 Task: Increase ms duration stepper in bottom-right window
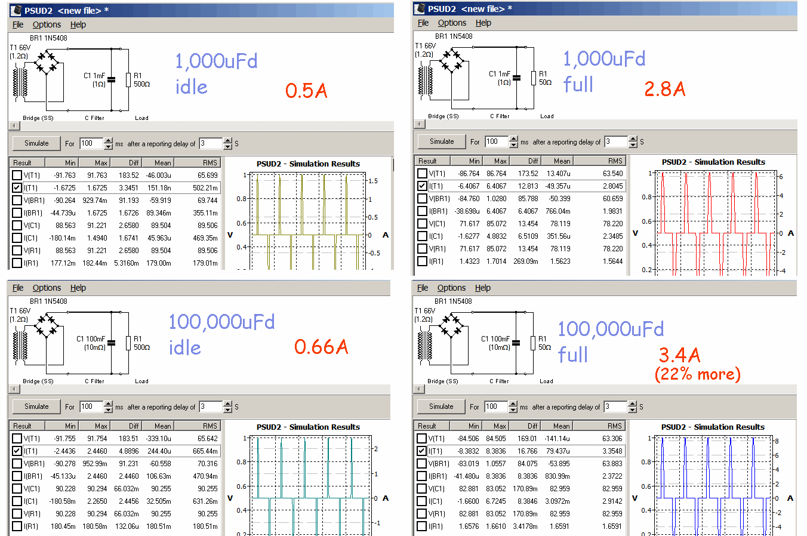tap(513, 403)
